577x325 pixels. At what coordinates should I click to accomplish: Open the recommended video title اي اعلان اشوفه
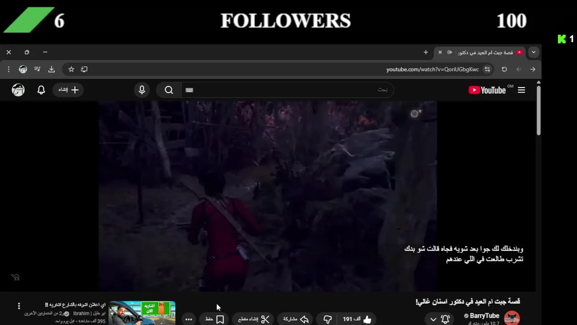coord(75,305)
